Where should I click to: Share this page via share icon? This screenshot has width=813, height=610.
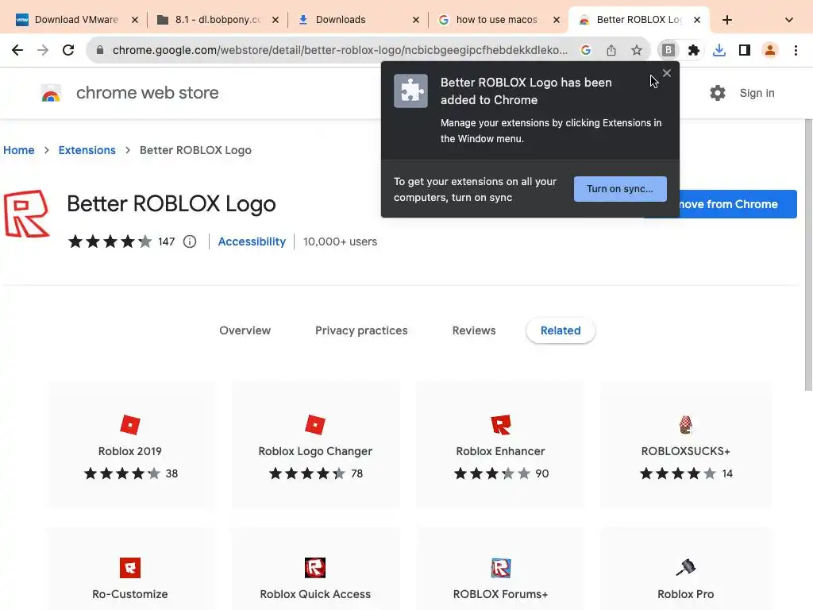click(x=611, y=50)
